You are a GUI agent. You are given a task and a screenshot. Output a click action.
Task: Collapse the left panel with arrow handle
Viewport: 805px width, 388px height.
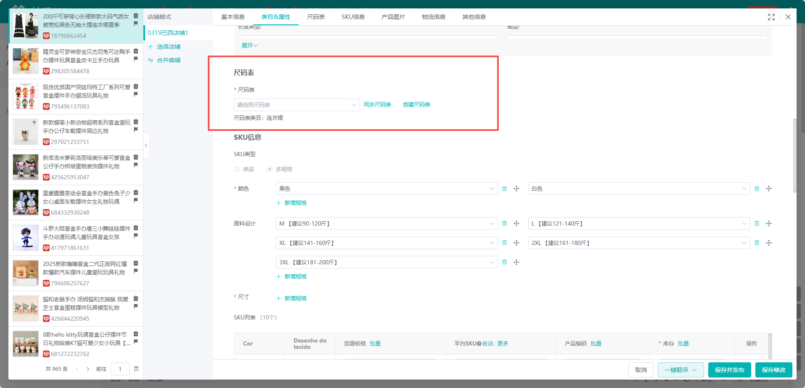click(x=146, y=146)
